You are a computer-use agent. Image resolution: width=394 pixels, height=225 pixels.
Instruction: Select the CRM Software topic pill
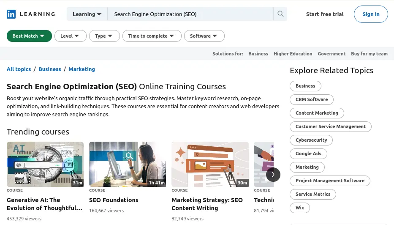point(312,99)
